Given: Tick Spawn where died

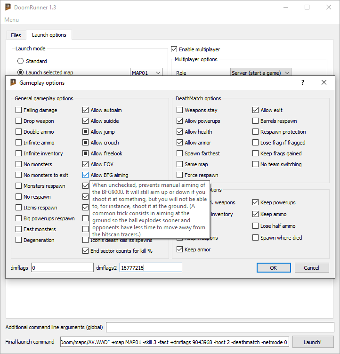Looking at the screenshot, I should coord(255,238).
